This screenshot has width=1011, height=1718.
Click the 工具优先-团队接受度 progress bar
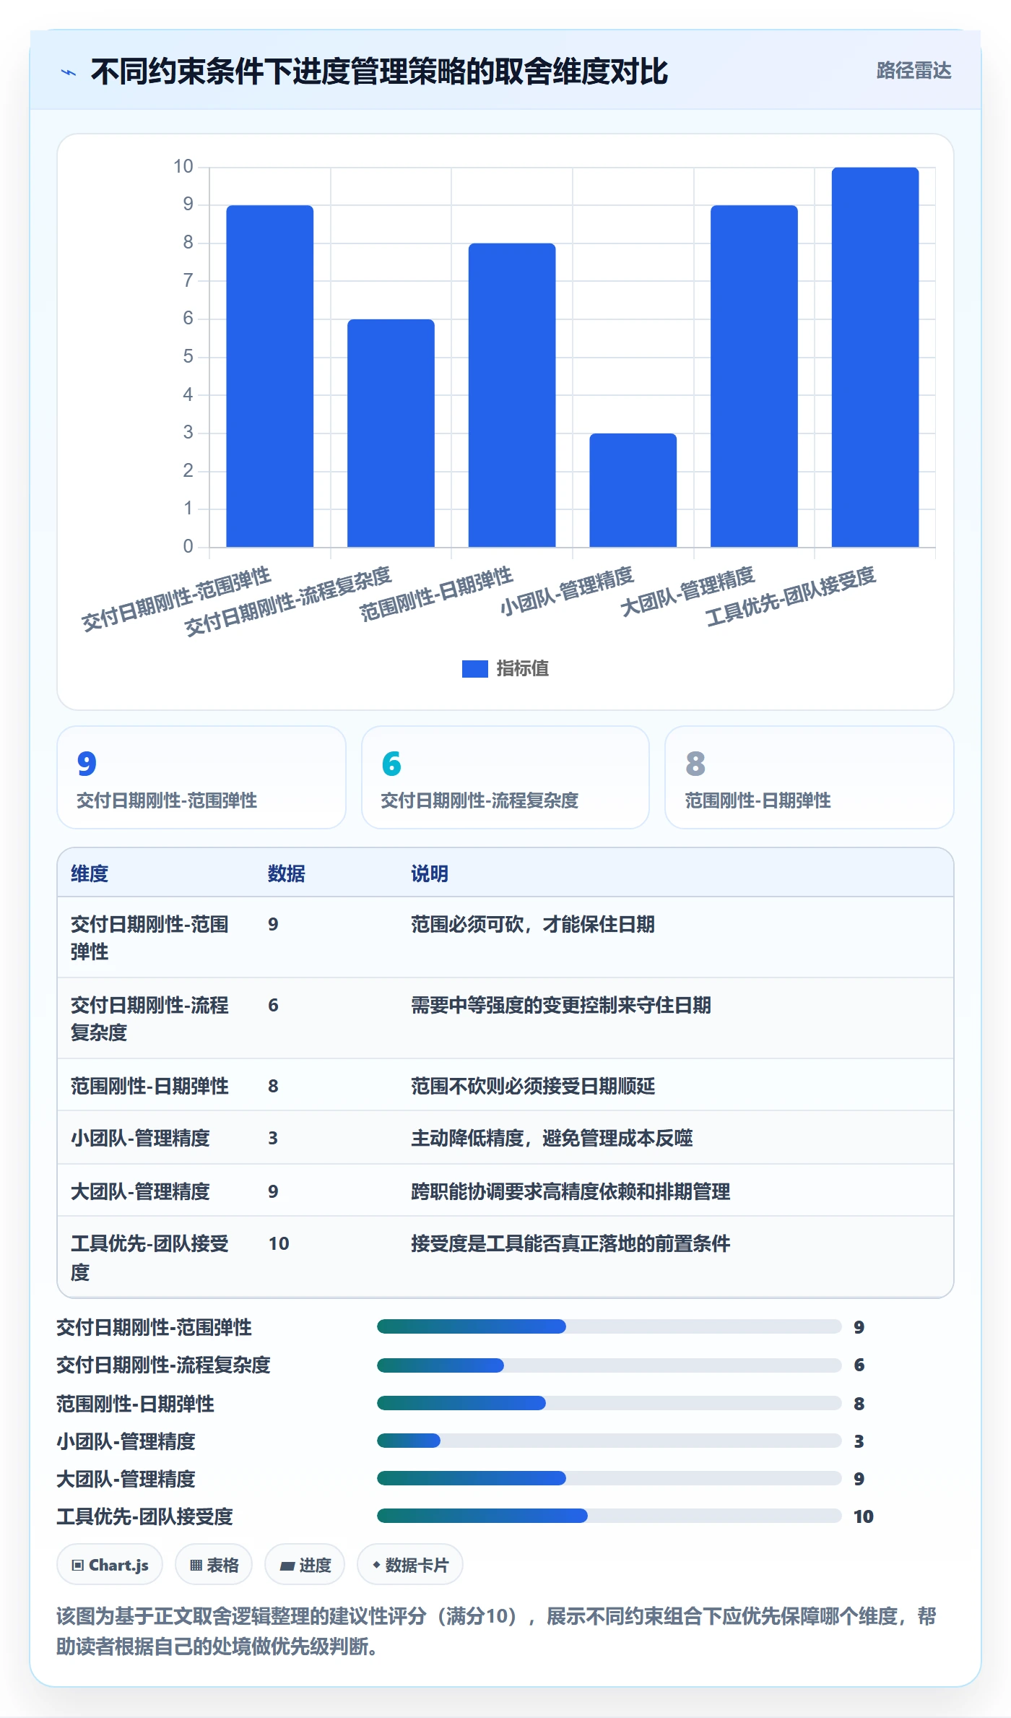(609, 1516)
